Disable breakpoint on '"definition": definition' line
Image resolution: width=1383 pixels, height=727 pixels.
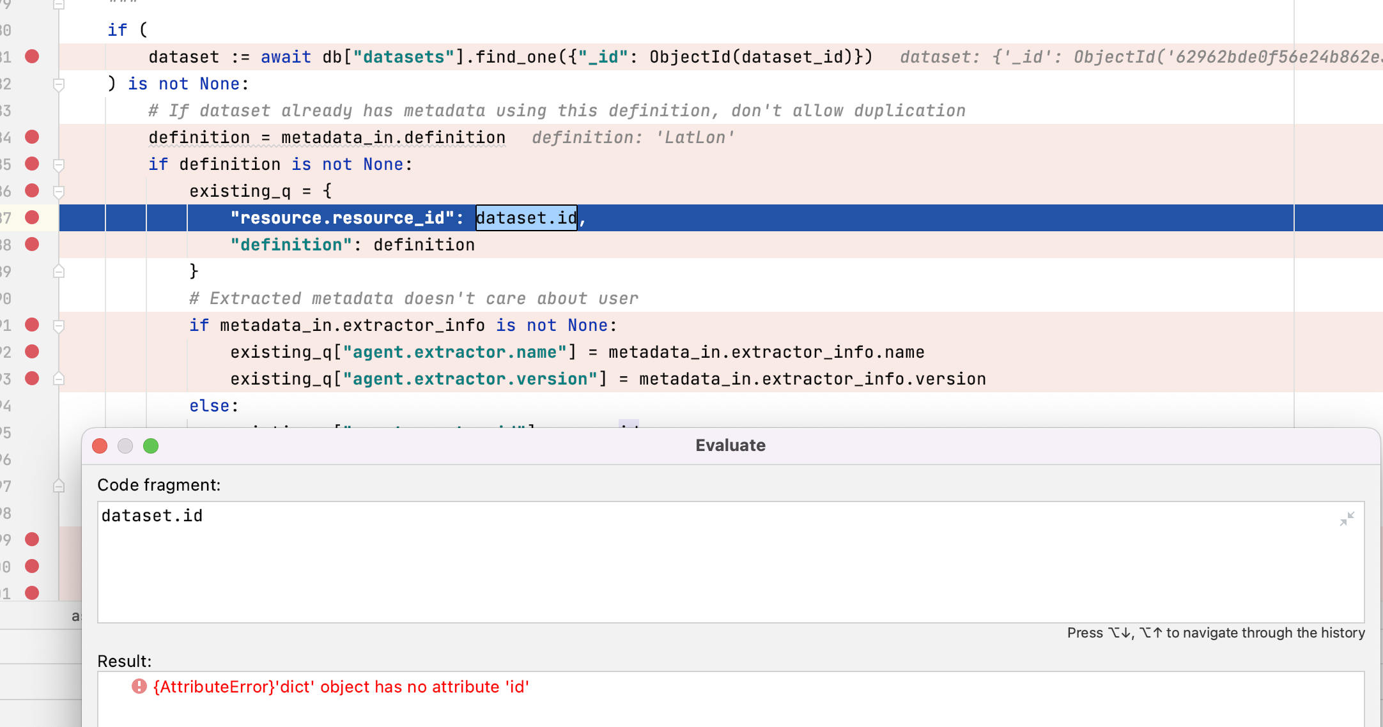click(x=32, y=245)
